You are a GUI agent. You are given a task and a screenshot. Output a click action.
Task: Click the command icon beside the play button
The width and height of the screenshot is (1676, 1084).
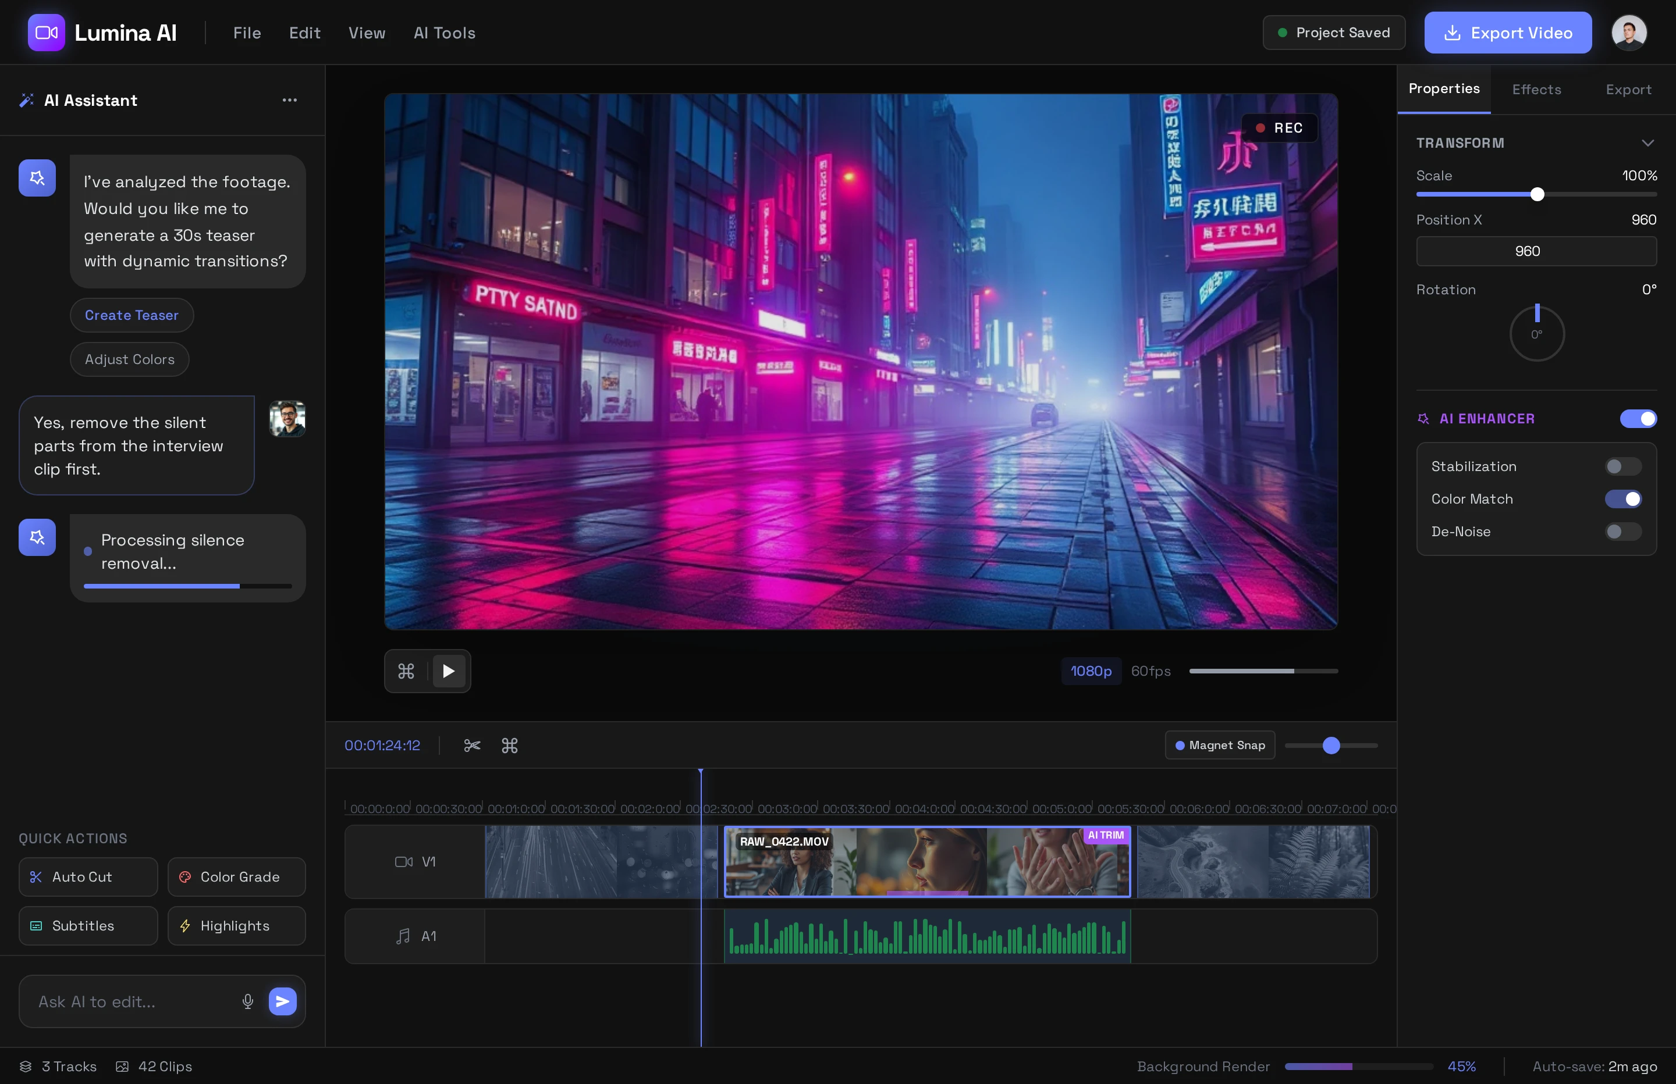tap(406, 671)
